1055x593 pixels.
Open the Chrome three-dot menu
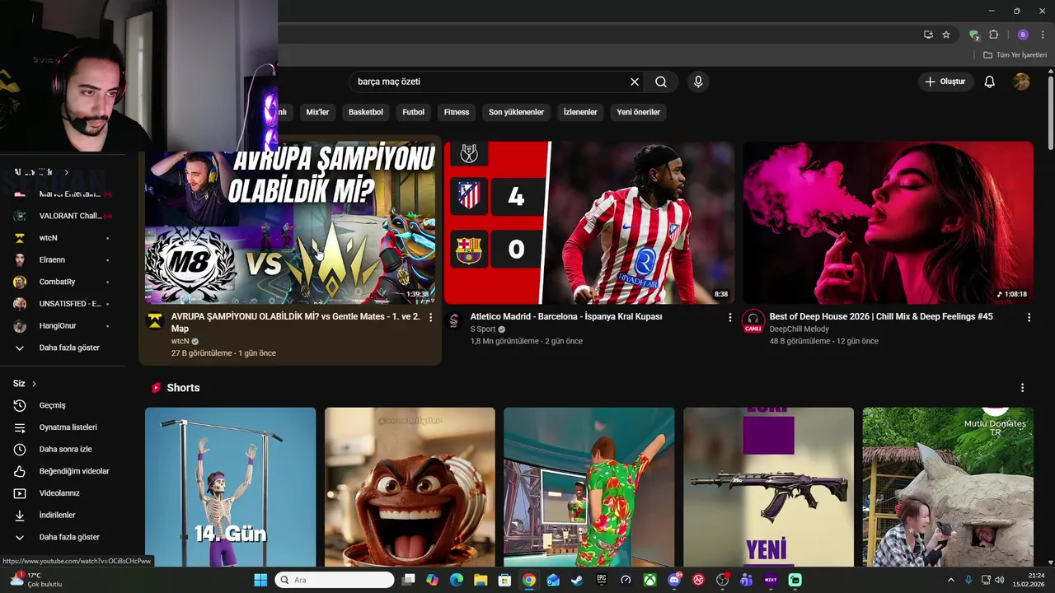coord(1043,35)
